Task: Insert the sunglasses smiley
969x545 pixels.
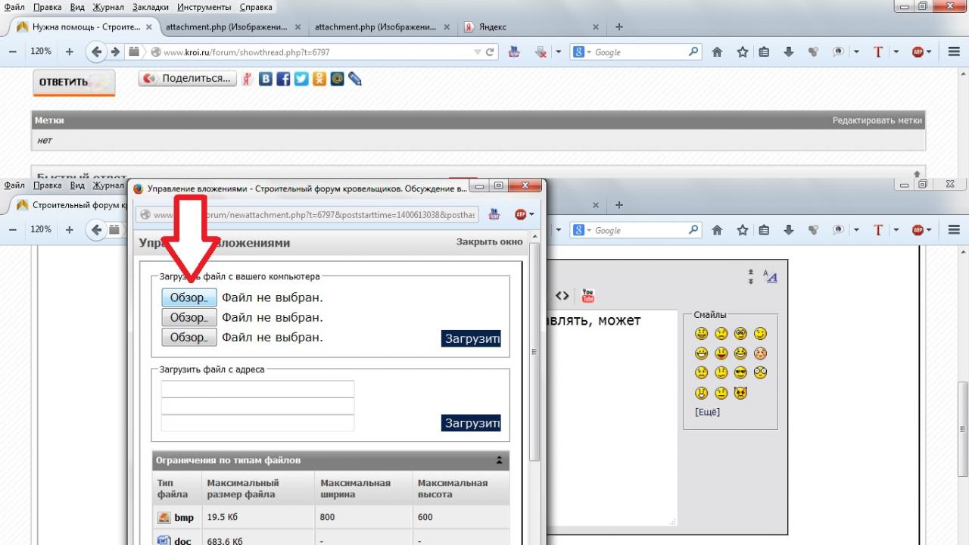Action: click(740, 372)
